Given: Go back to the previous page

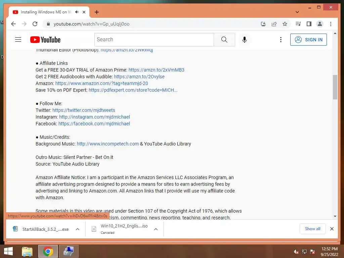Looking at the screenshot, I should pos(13,24).
